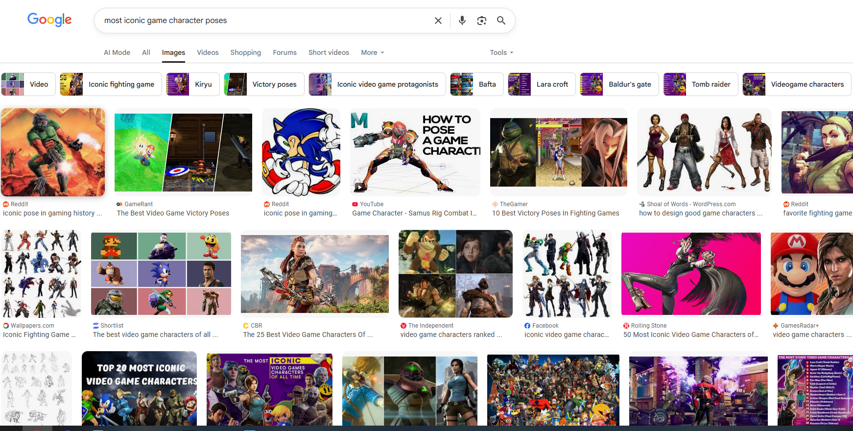Expand the Tools dropdown
853x431 pixels.
point(501,52)
